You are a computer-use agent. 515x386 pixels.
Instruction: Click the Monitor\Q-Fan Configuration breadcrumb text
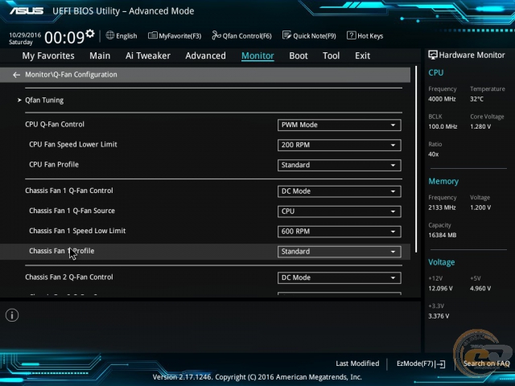coord(71,75)
